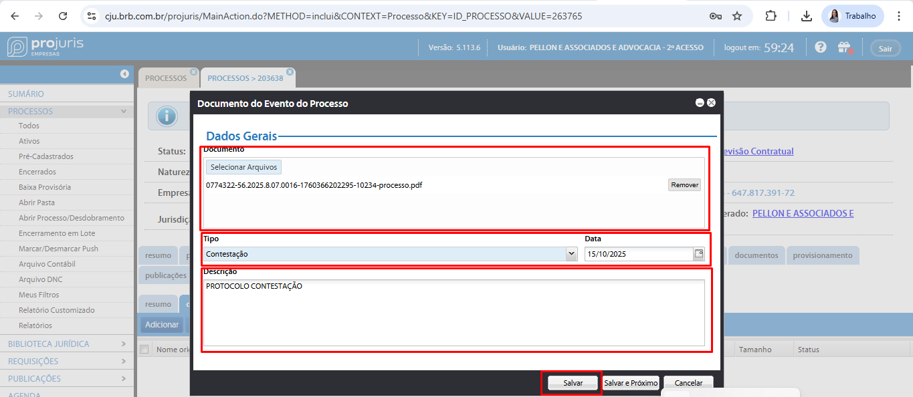Image resolution: width=913 pixels, height=397 pixels.
Task: Remove the attached PDF file
Action: 684,185
